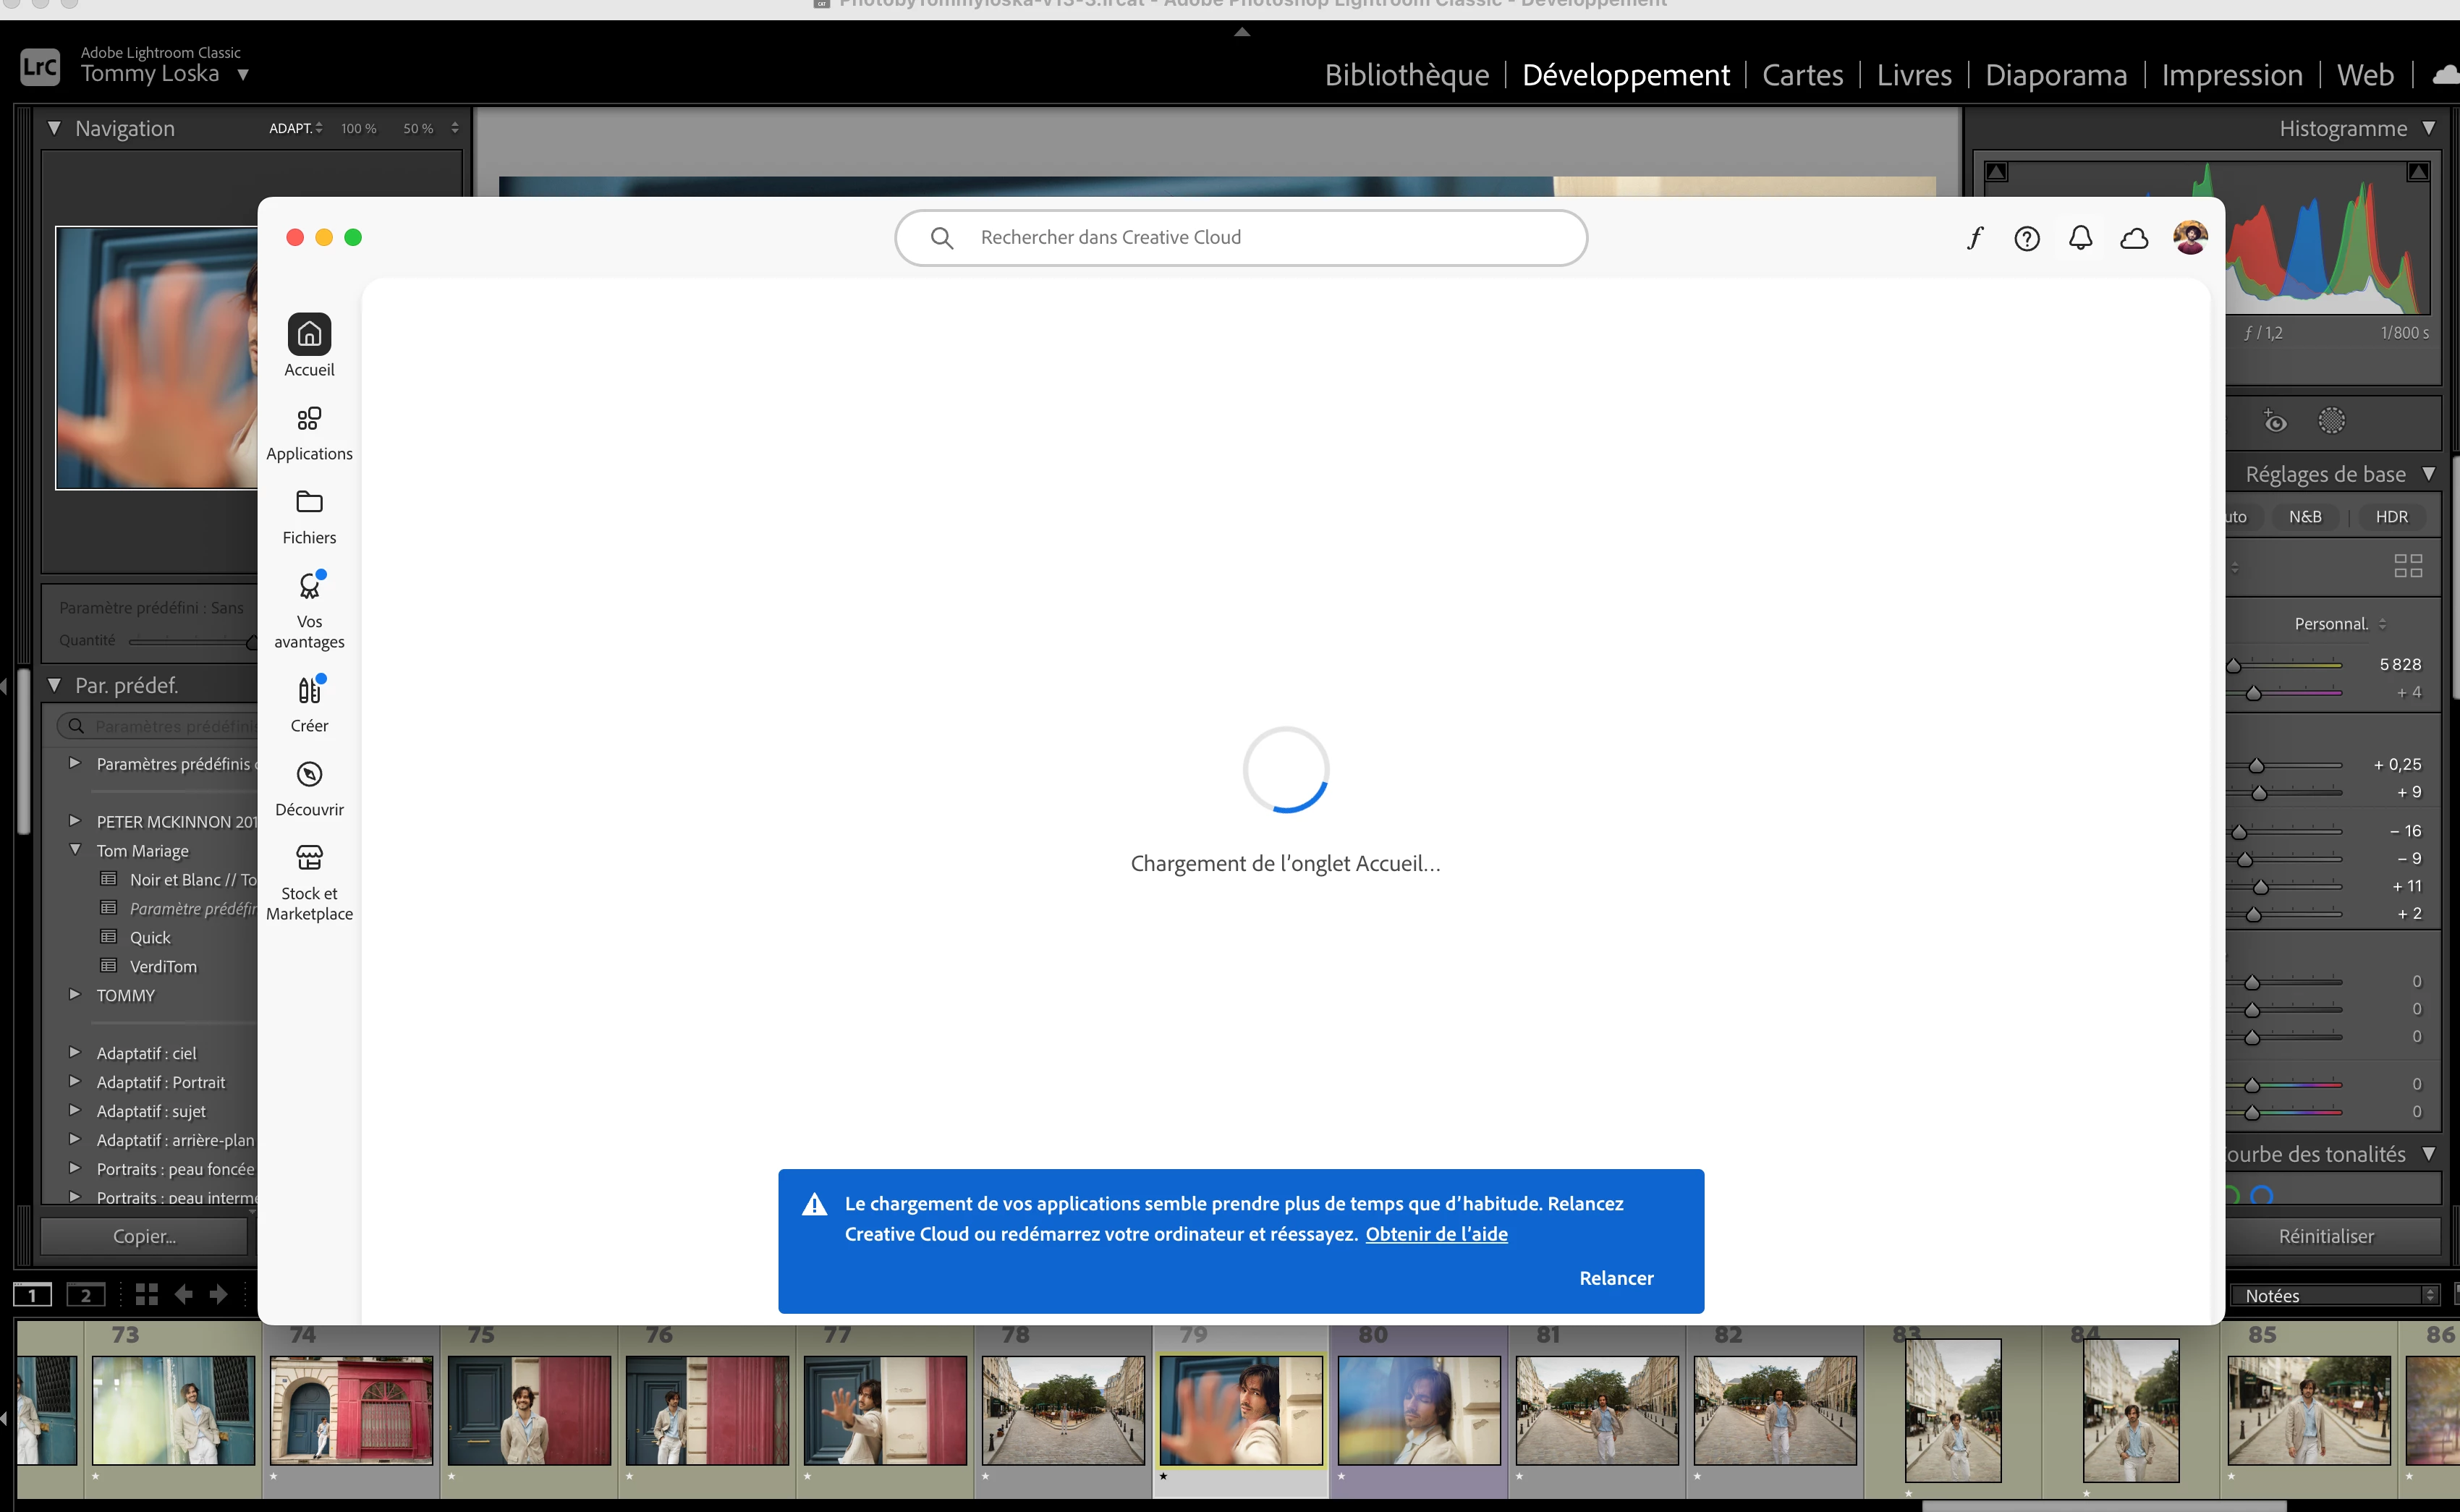Open the notifications bell icon
Image resolution: width=2460 pixels, height=1512 pixels.
pos(2080,238)
